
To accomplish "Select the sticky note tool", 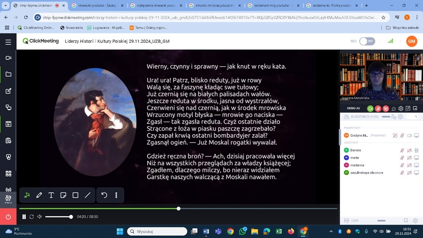I will click(63, 195).
